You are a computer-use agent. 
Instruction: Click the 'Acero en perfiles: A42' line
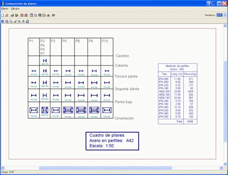click(112, 140)
